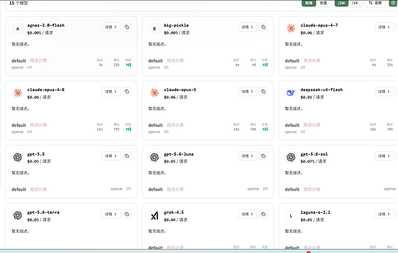
Task: Click the '$0.075 / 请求' price
Action: (313, 161)
